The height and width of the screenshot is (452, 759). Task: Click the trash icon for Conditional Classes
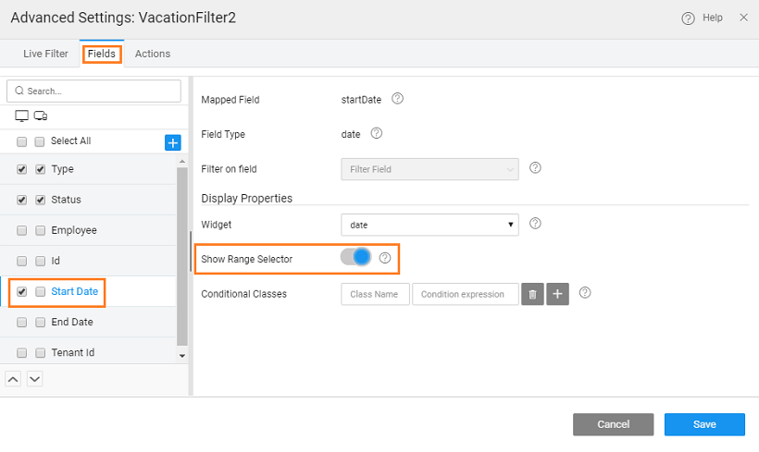[x=532, y=294]
